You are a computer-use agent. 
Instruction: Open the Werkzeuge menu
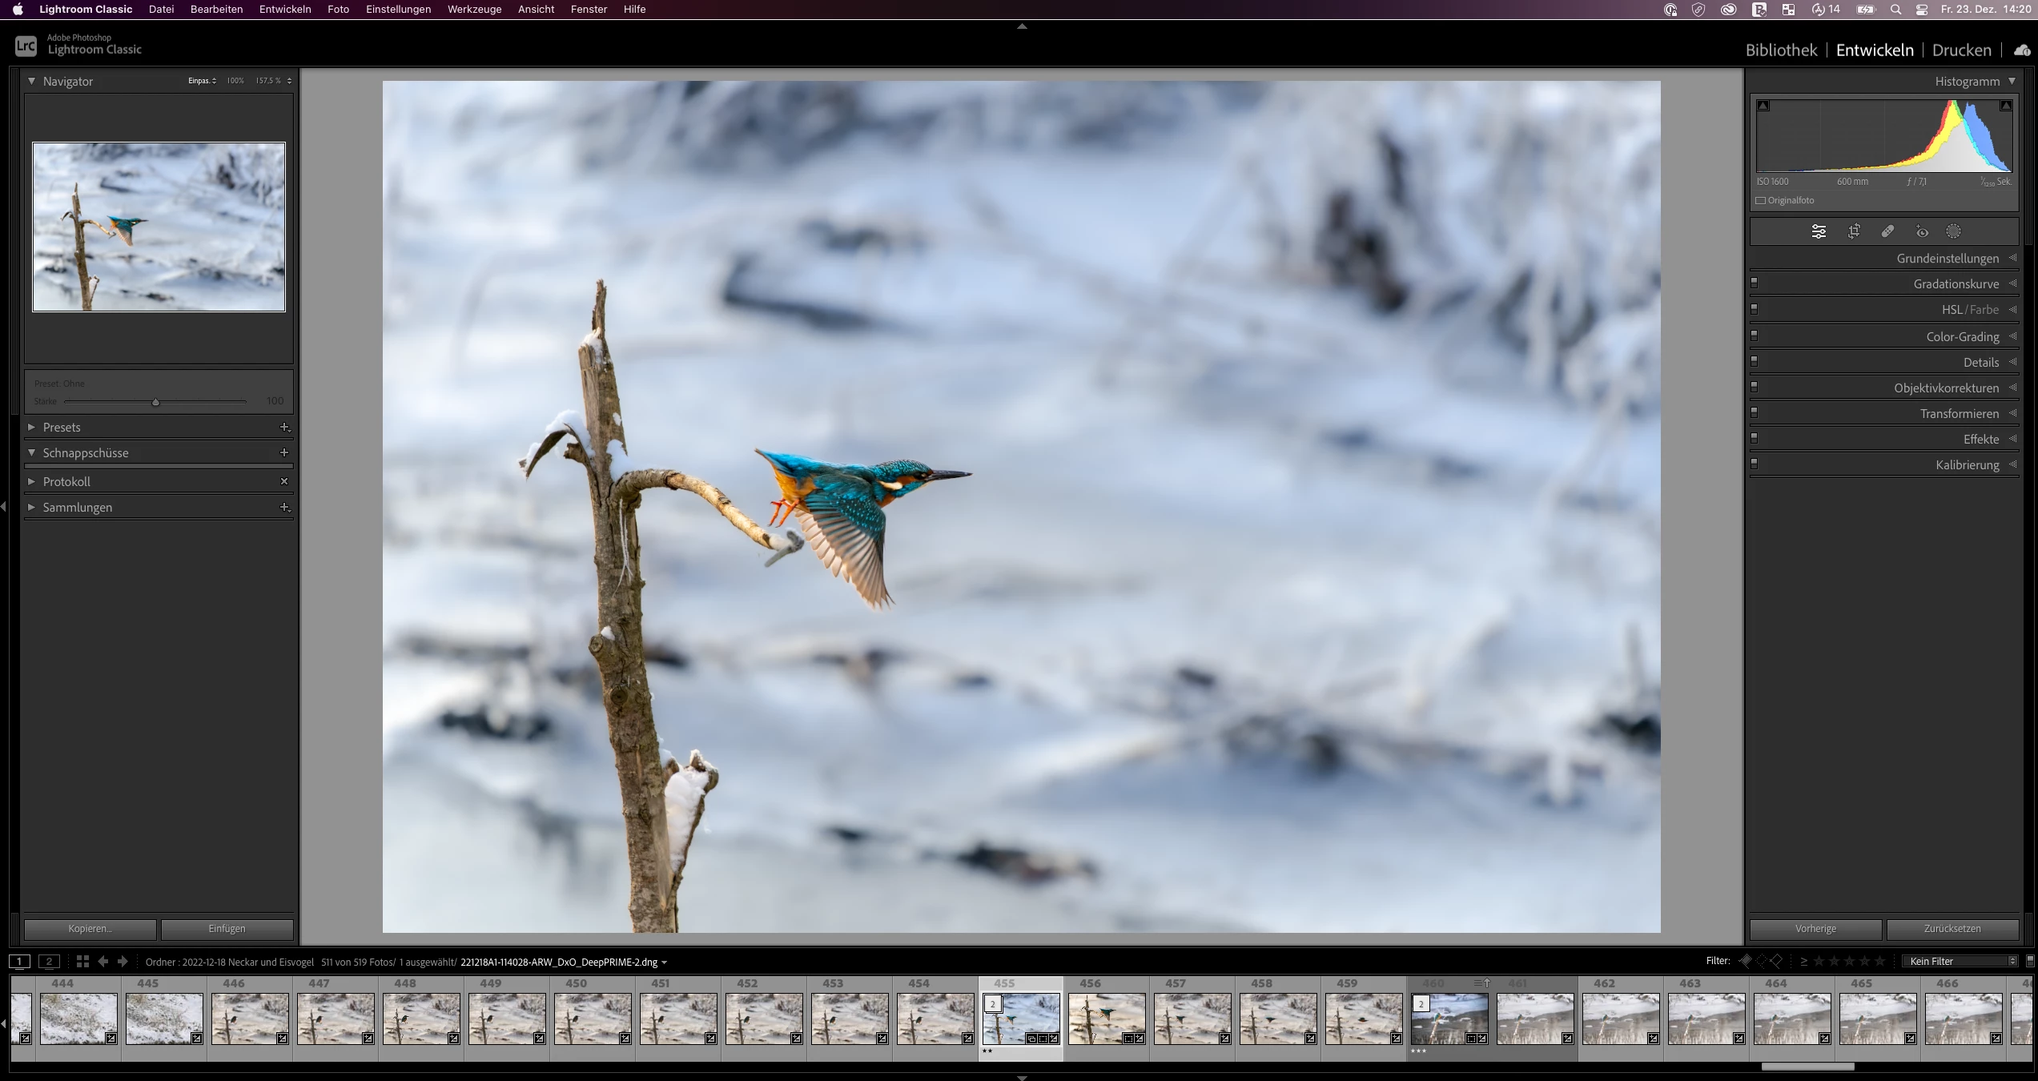coord(474,10)
